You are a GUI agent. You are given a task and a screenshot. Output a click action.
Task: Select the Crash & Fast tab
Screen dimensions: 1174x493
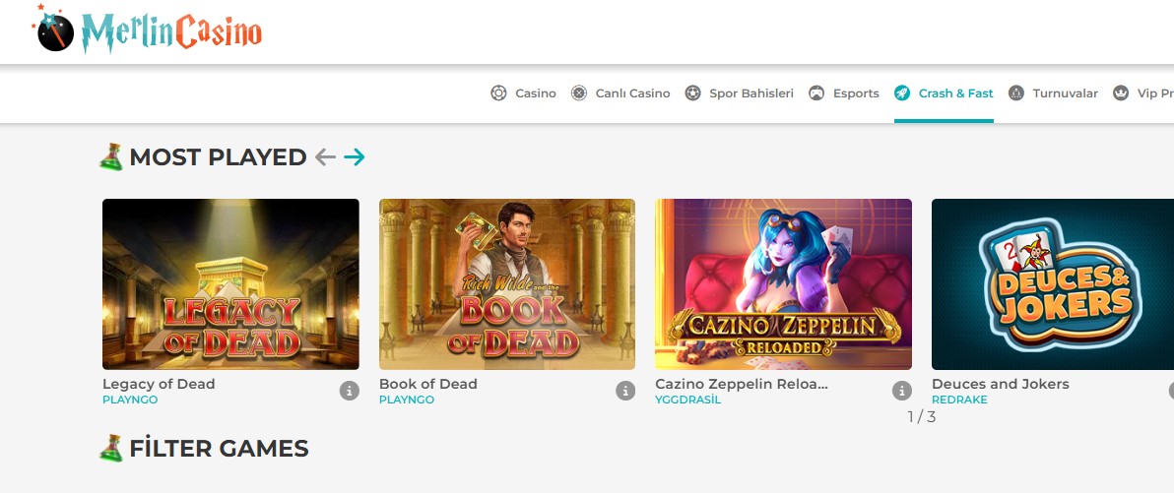click(x=944, y=93)
